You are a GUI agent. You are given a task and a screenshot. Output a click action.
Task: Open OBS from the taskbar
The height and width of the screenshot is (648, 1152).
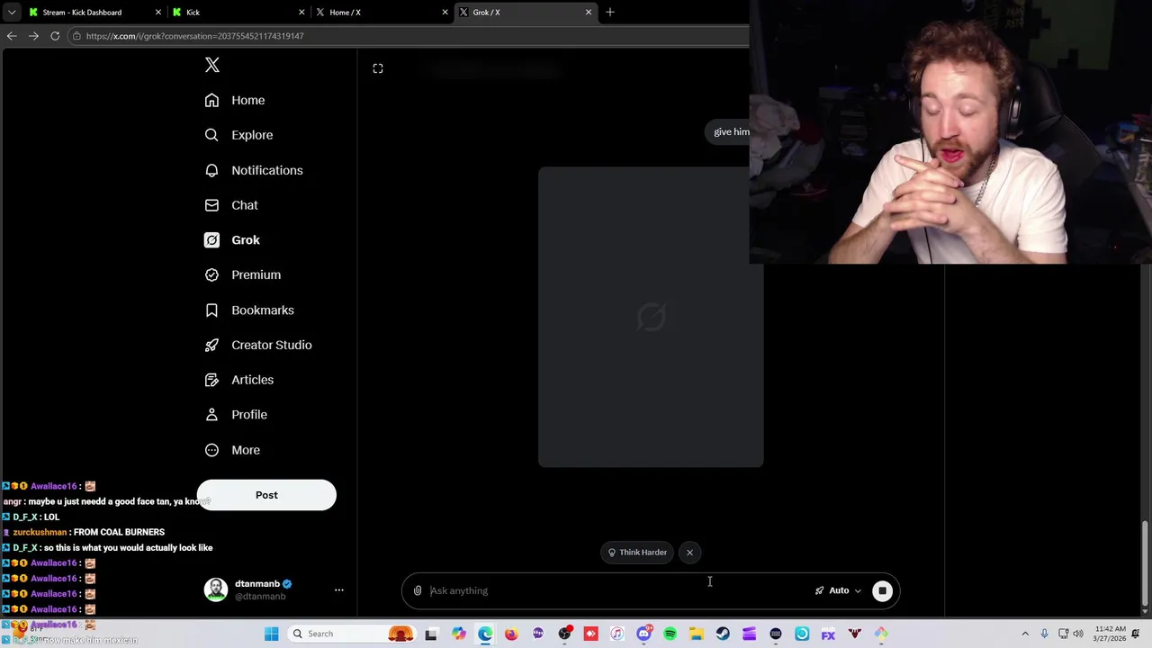[x=564, y=634]
